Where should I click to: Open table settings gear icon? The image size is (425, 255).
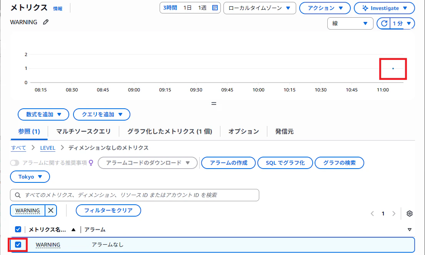tap(410, 214)
